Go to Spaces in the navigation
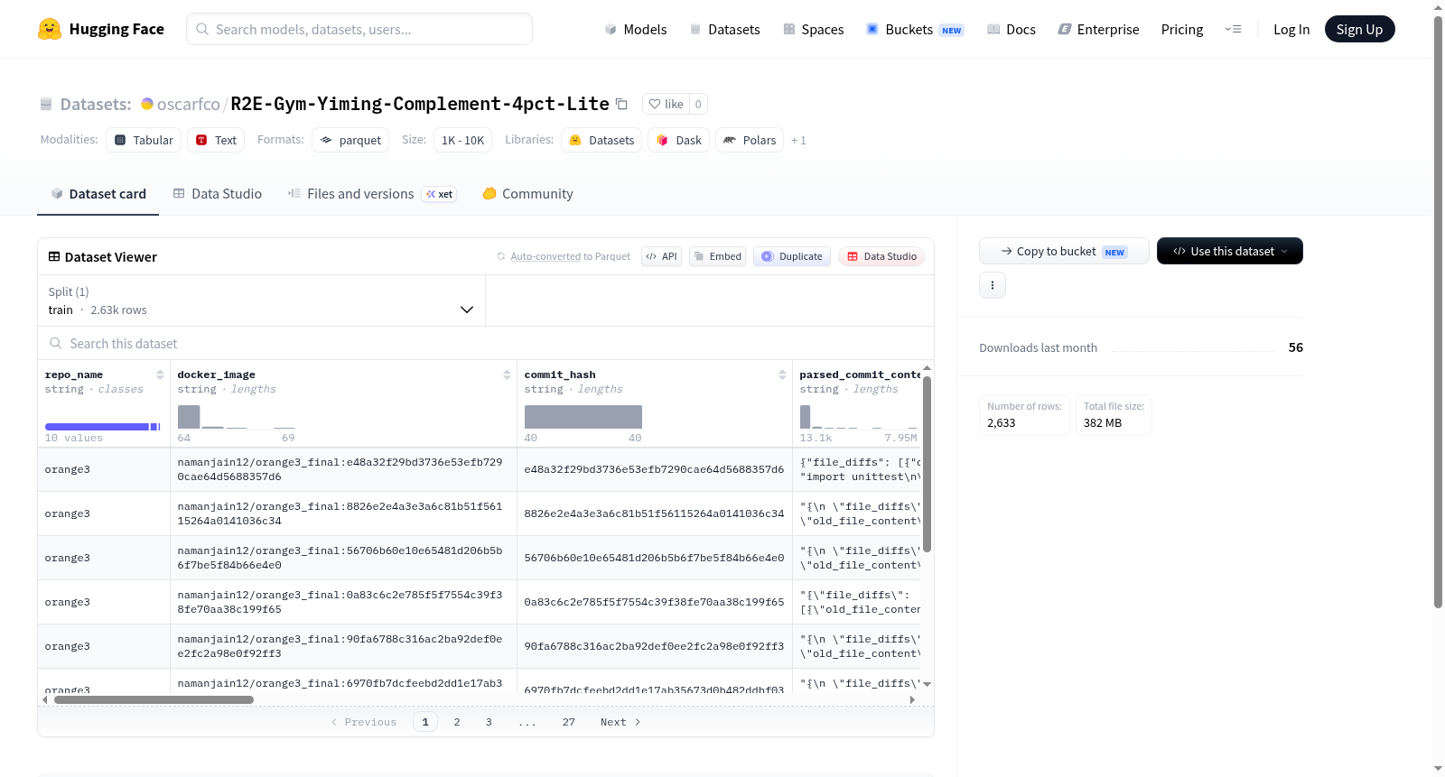This screenshot has height=777, width=1445. (813, 29)
